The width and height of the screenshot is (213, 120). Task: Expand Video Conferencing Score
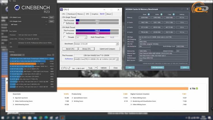[x=14, y=101]
